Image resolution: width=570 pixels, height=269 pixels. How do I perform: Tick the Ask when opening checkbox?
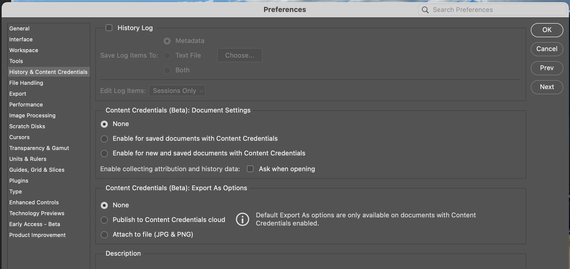pos(250,169)
